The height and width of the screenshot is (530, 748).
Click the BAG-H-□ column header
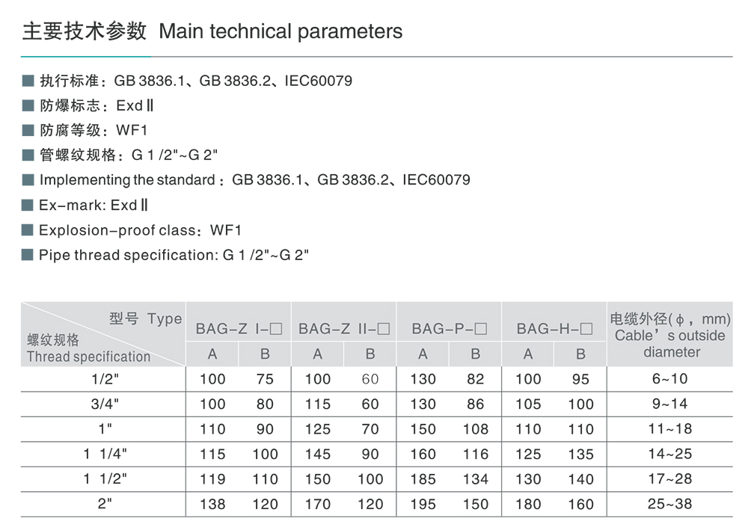[554, 328]
